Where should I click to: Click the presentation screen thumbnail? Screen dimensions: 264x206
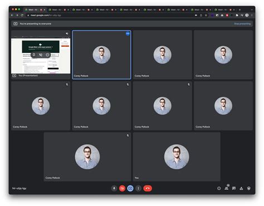tap(41, 56)
